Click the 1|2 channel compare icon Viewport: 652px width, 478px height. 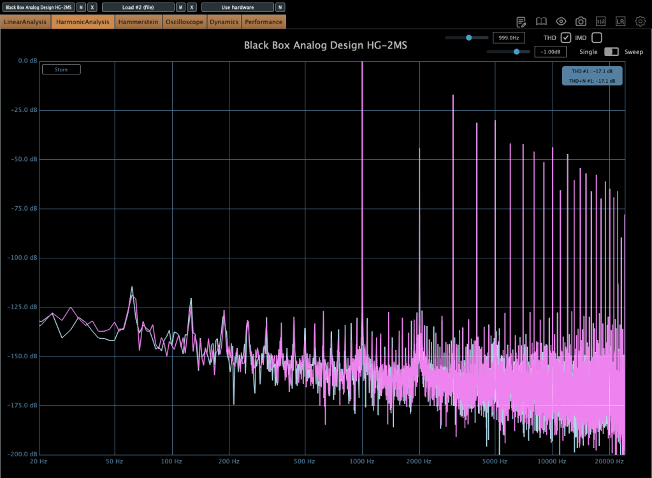click(600, 22)
